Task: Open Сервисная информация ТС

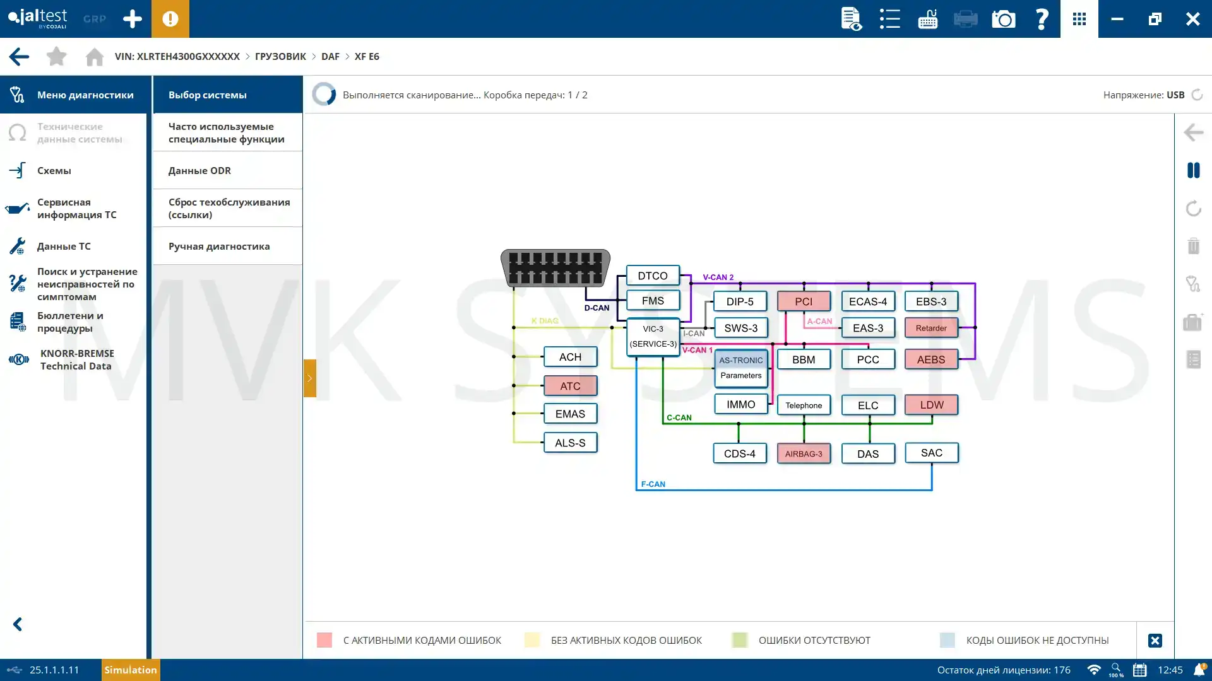Action: pos(73,208)
